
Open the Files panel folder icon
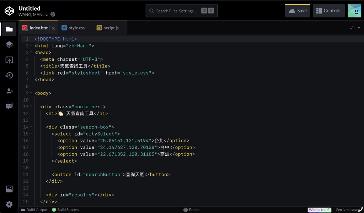(x=9, y=29)
